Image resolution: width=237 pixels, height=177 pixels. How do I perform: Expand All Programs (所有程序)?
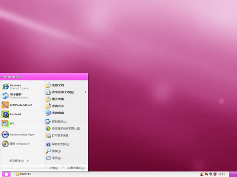tap(19, 161)
